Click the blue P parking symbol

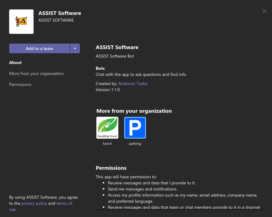click(x=135, y=128)
